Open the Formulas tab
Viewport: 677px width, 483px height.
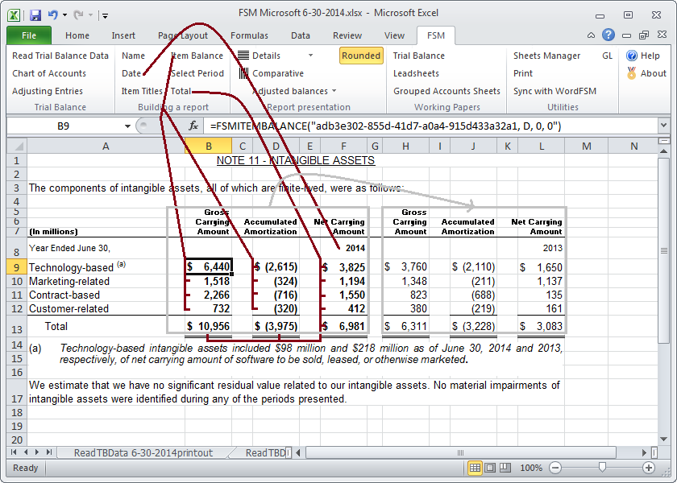[249, 35]
